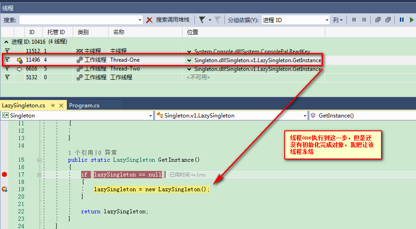
Task: Close the LazySingleton.cs tab
Action: click(x=61, y=106)
